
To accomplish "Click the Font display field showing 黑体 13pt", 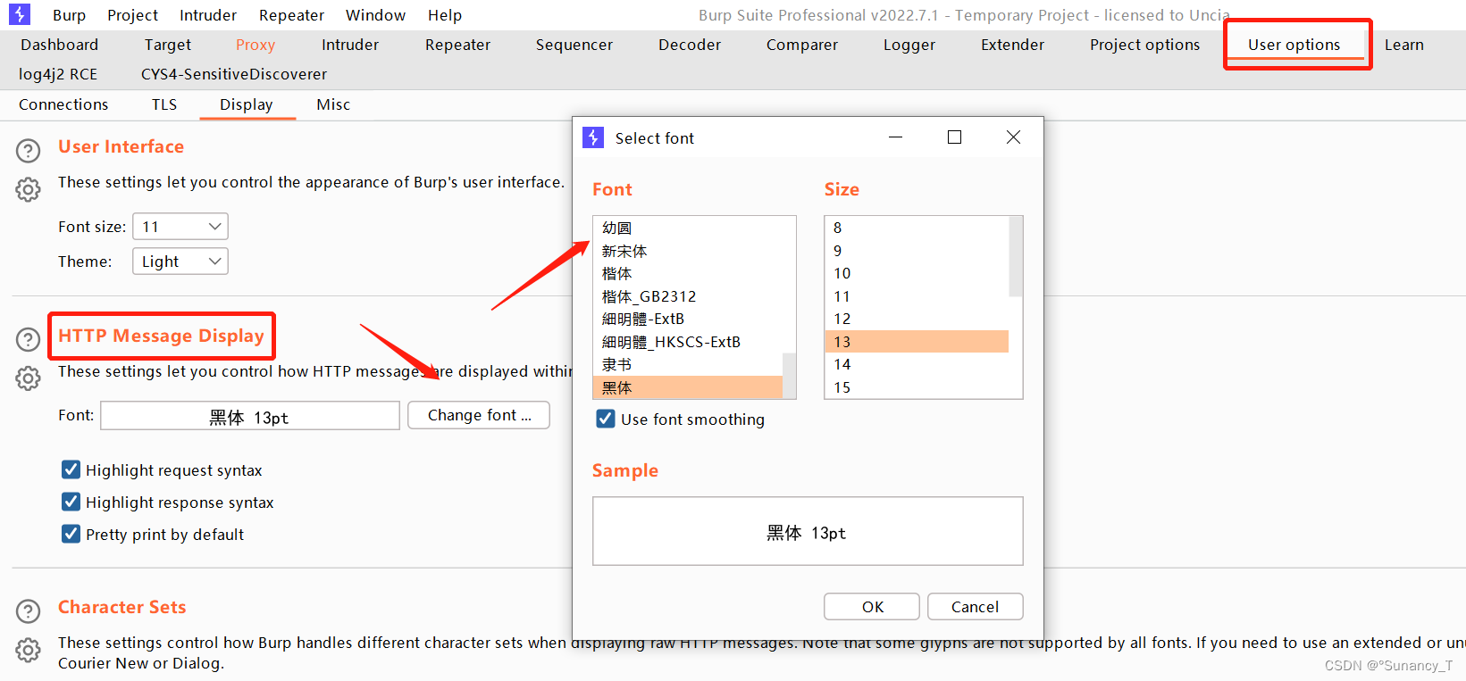I will pyautogui.click(x=250, y=416).
